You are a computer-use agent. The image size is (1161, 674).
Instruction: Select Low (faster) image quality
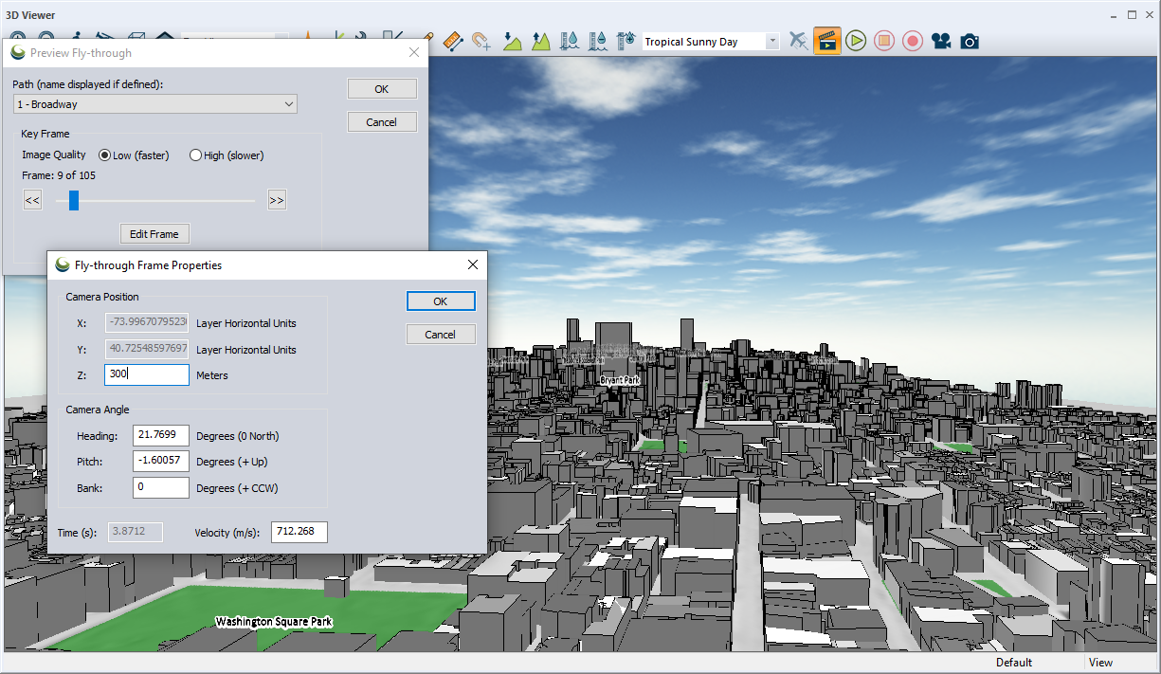(134, 155)
